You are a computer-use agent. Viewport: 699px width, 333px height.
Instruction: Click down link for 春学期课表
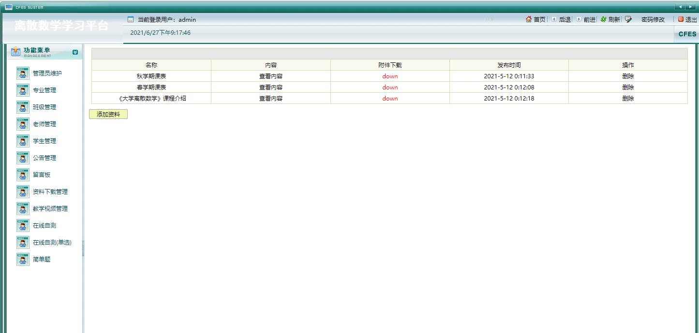(390, 87)
